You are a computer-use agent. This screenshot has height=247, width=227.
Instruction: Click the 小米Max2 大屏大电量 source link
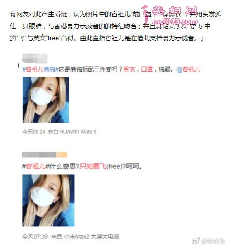click(x=91, y=237)
